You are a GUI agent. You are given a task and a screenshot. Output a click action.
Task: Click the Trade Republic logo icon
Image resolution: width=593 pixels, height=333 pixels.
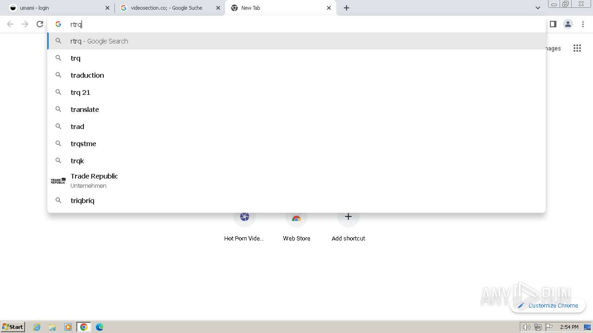[58, 181]
